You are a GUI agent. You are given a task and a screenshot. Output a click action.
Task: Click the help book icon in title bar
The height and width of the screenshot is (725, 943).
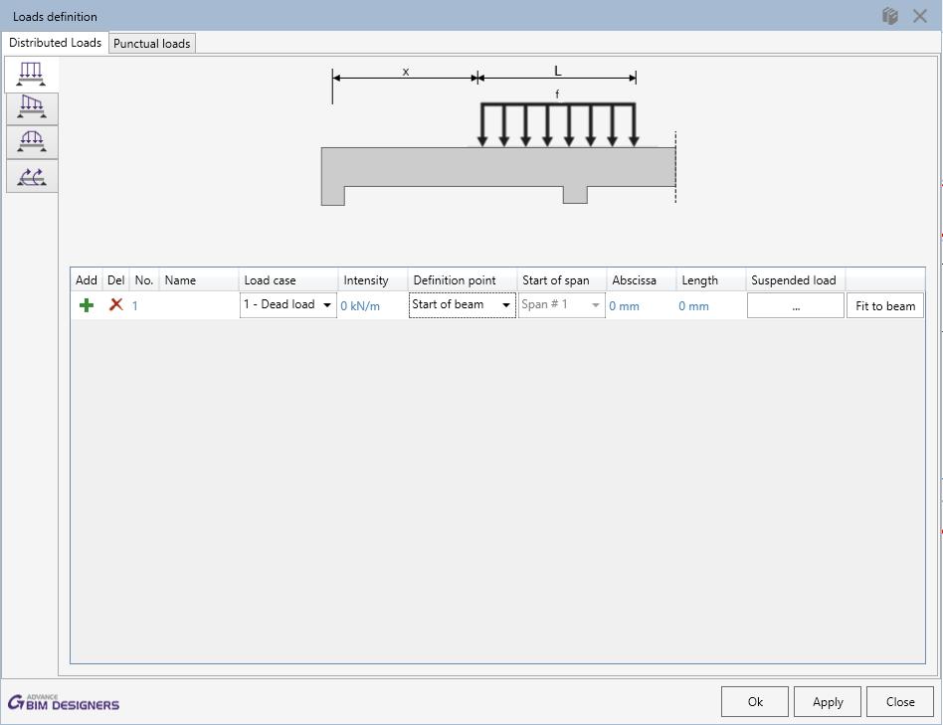pyautogui.click(x=890, y=16)
